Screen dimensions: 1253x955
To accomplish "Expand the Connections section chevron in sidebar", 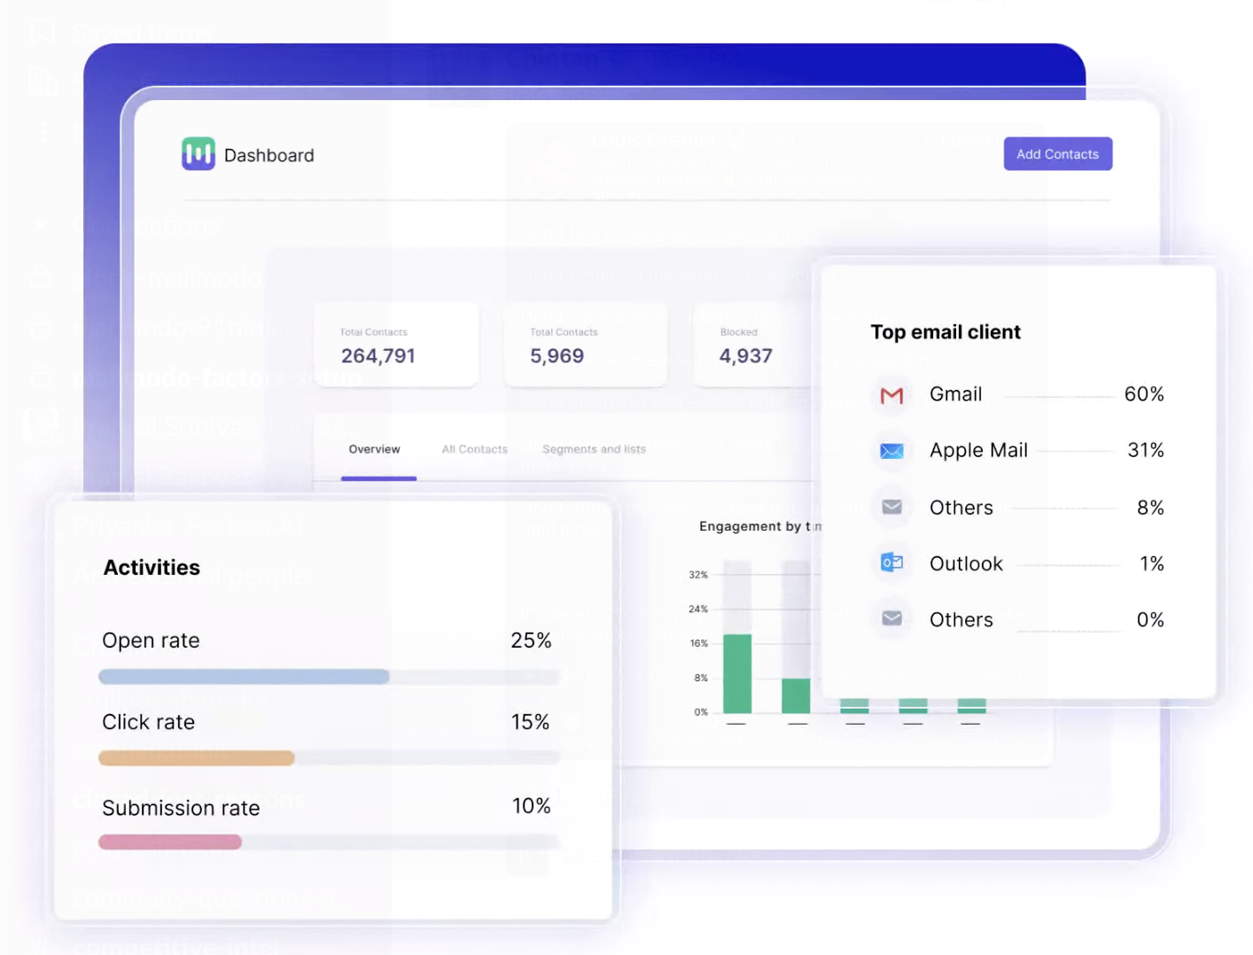I will 40,223.
